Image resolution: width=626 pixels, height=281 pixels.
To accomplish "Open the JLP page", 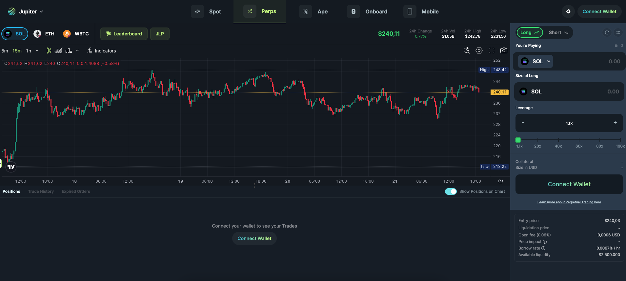I will pyautogui.click(x=160, y=34).
